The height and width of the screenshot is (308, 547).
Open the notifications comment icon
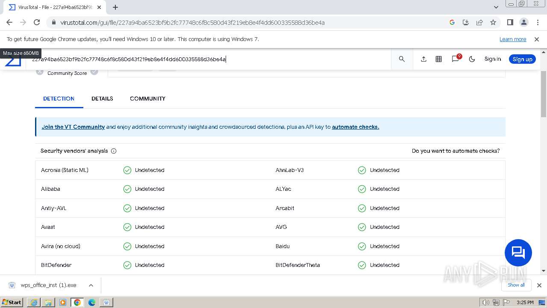(456, 59)
